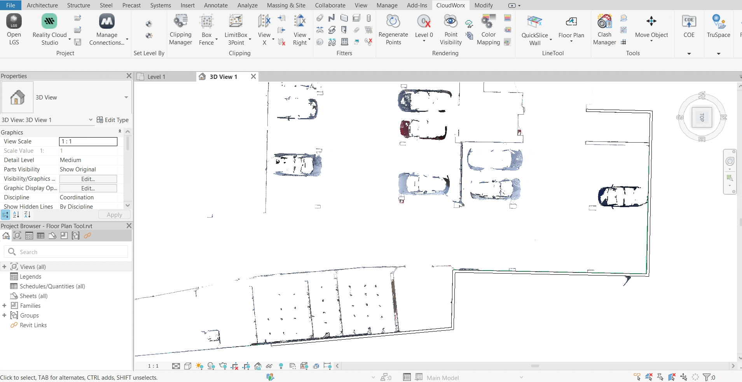Toggle Color Mapping for point cloud
Viewport: 742px width, 382px height.
488,22
